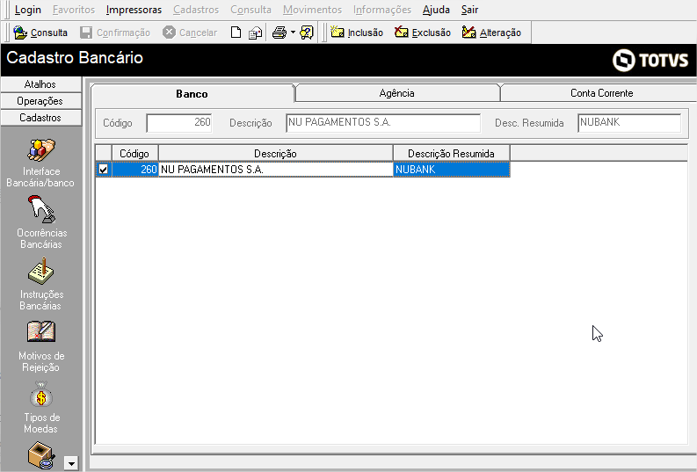Click the Consulta toolbar button
Screen dimensions: 697x472
pos(40,33)
